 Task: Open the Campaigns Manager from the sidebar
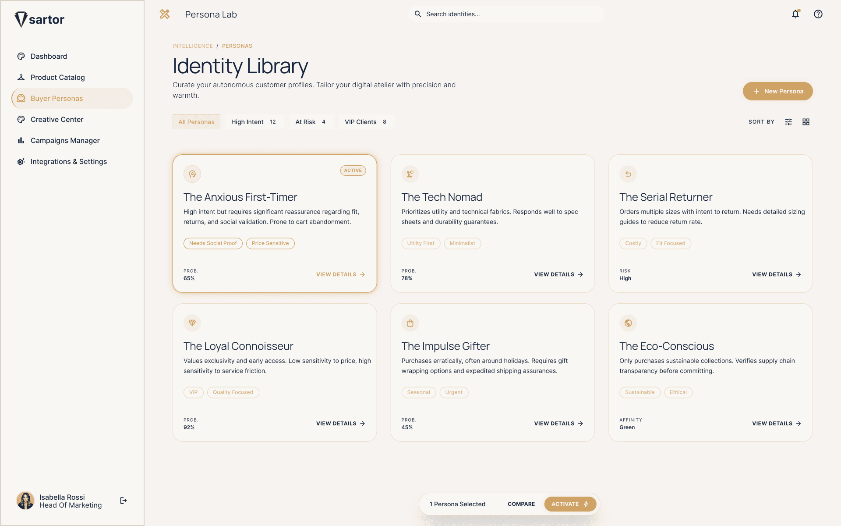pyautogui.click(x=65, y=140)
